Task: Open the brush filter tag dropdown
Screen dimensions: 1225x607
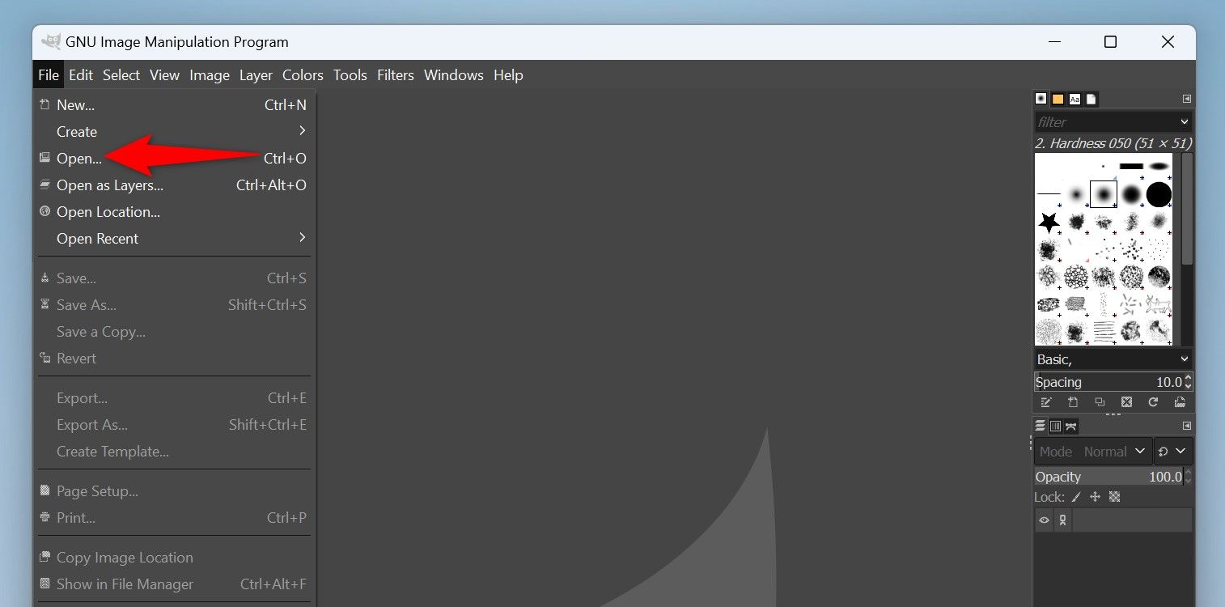Action: tap(1185, 122)
